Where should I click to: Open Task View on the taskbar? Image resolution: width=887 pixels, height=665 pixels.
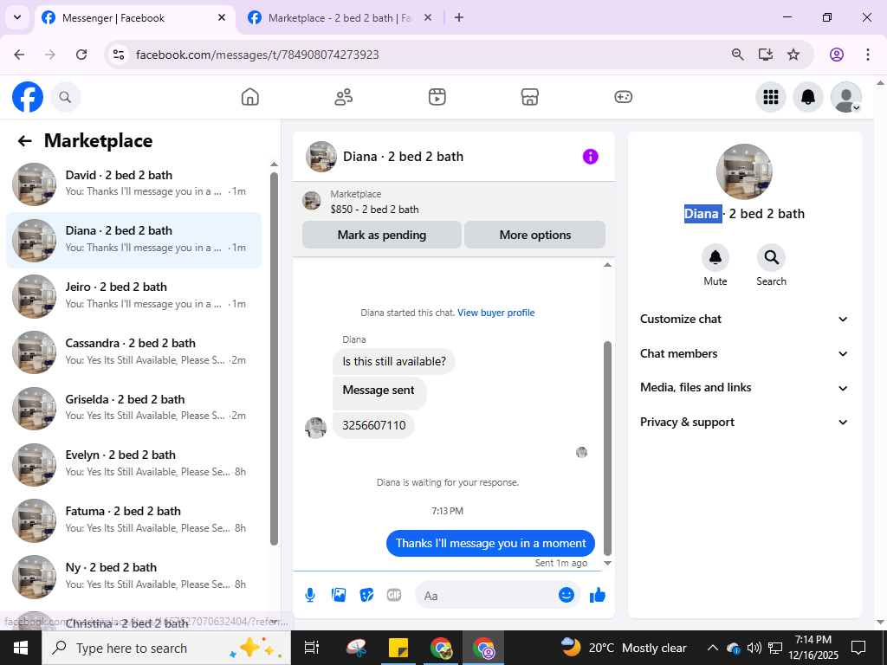[312, 648]
